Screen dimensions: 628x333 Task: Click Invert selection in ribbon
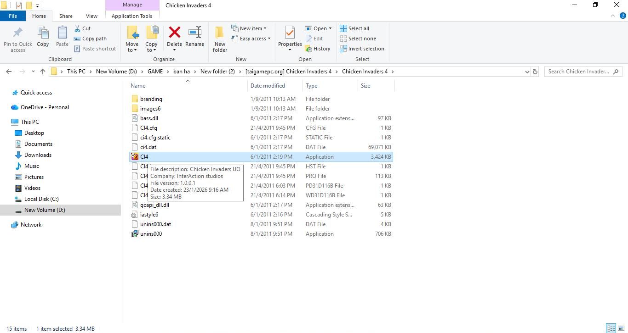pyautogui.click(x=362, y=49)
